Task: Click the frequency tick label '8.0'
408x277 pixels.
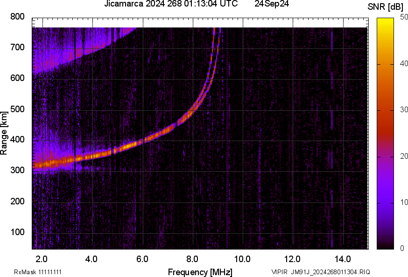Action: pos(192,259)
